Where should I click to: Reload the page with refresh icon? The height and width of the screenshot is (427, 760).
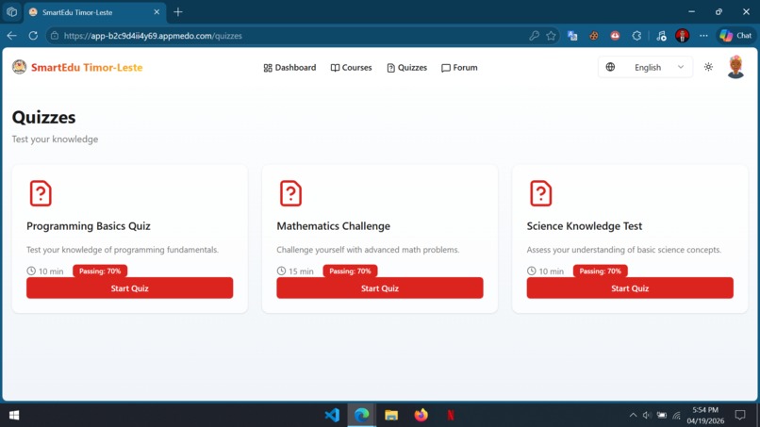[33, 36]
